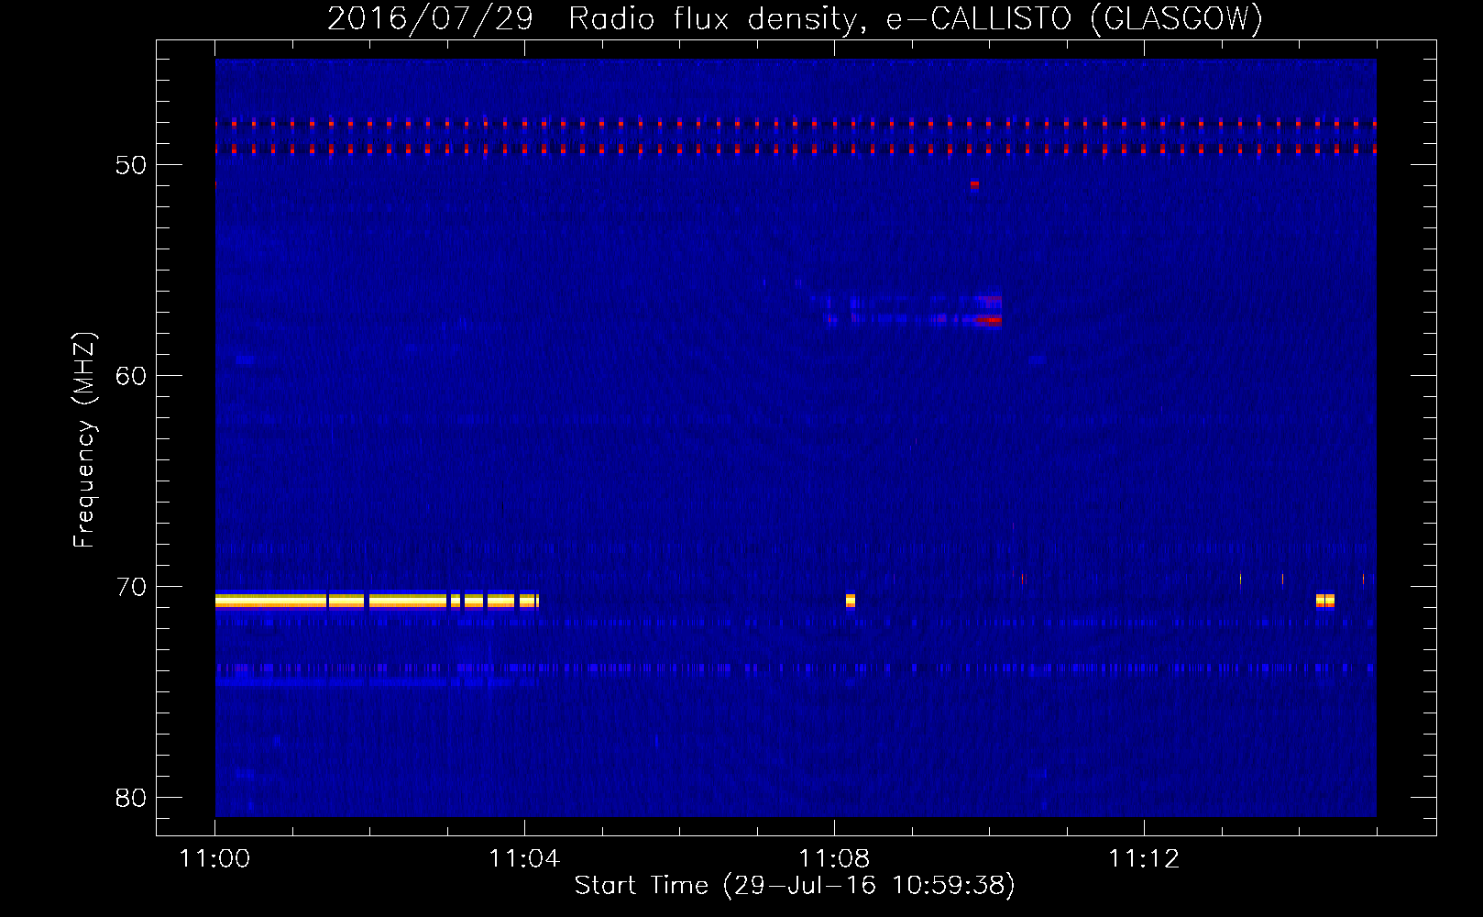
Task: Click the yellow burst pair after 11:14
Action: pyautogui.click(x=1325, y=602)
